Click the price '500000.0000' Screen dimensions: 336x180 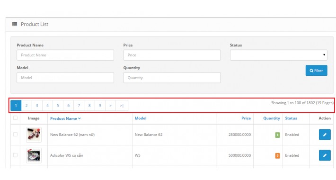pos(239,155)
